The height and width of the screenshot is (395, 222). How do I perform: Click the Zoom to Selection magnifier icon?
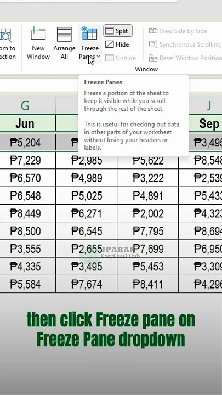tap(5, 35)
